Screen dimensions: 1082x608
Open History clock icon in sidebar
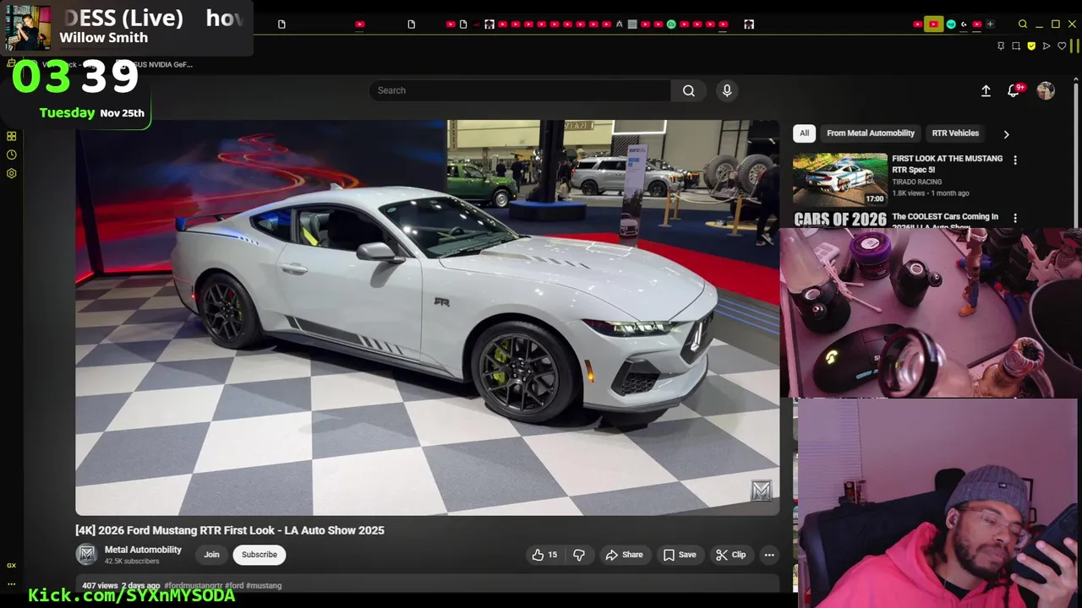click(x=11, y=155)
